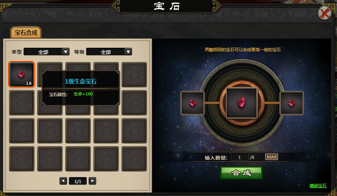This screenshot has width=337, height=196.
Task: Click the empty bottom-right inventory slot
Action: pos(134,159)
